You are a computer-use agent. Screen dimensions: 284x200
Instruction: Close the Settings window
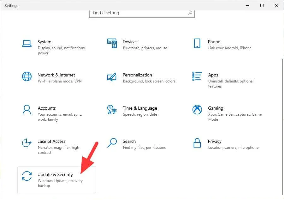coord(276,5)
